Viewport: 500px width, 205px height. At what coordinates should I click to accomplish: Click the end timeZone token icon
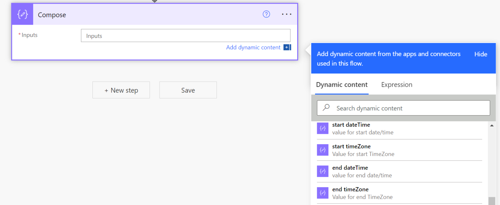323,193
